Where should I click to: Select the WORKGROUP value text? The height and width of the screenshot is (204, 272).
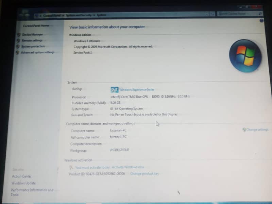coord(119,150)
